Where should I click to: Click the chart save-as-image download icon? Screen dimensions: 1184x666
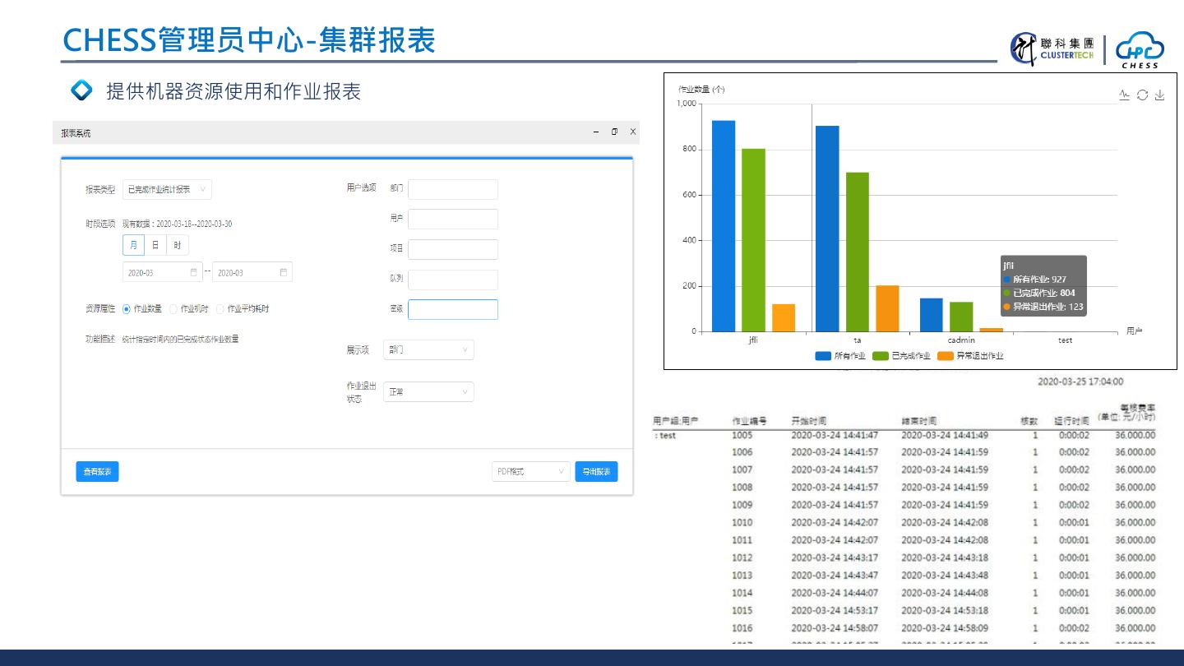1159,95
